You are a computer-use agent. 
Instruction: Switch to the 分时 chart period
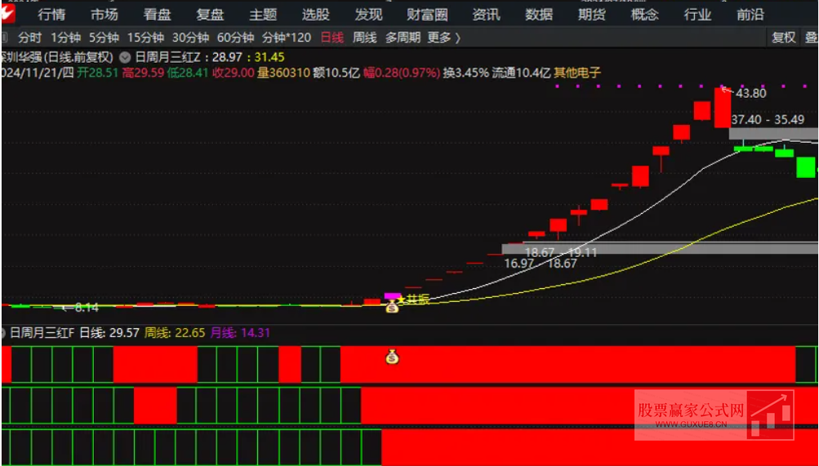pyautogui.click(x=29, y=38)
